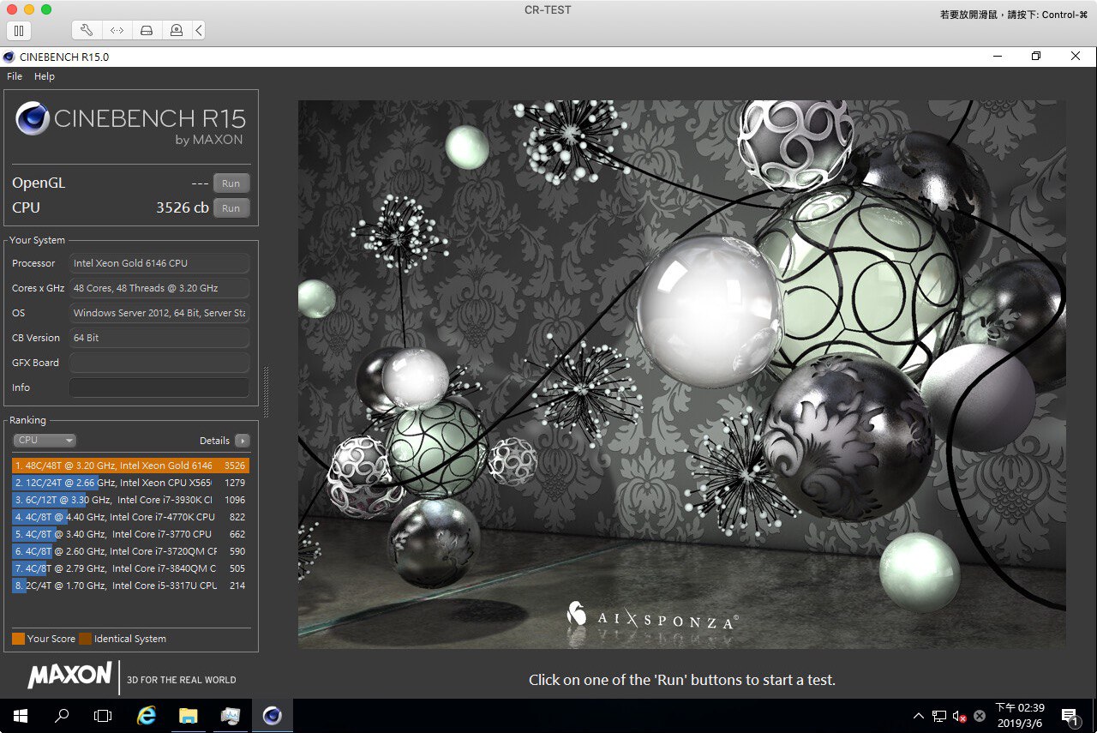Open the Action Center notifications
Screen dimensions: 1097x733
tap(1070, 716)
